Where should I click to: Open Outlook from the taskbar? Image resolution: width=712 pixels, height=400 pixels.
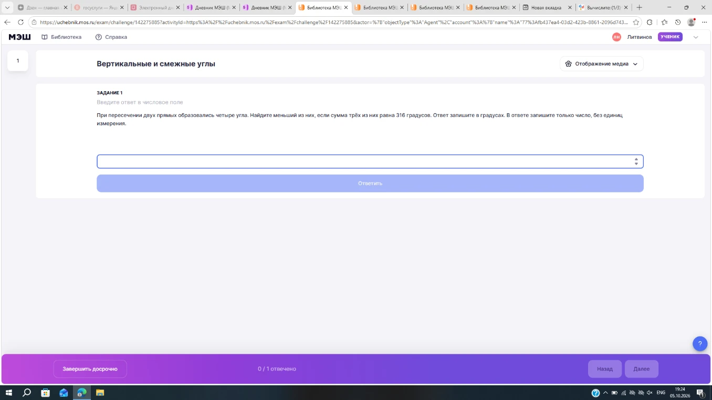click(x=64, y=393)
